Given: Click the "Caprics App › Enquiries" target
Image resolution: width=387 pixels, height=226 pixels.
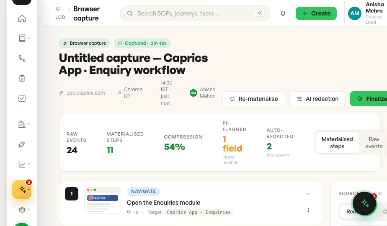Looking at the screenshot, I should pyautogui.click(x=199, y=212).
